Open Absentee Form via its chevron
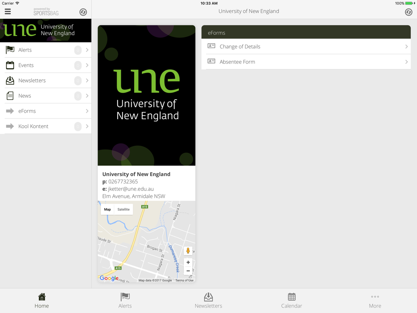417x313 pixels. (406, 62)
